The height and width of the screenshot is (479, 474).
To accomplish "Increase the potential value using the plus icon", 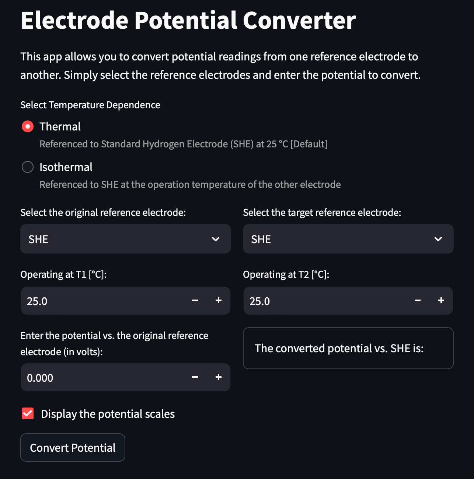I will (x=218, y=377).
